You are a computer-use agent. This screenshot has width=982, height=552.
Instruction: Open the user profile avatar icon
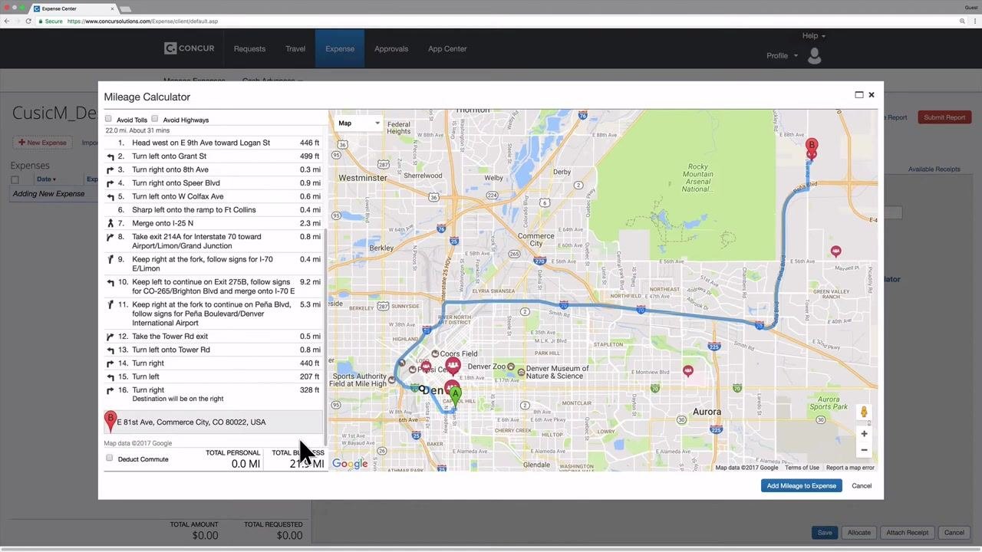[815, 55]
